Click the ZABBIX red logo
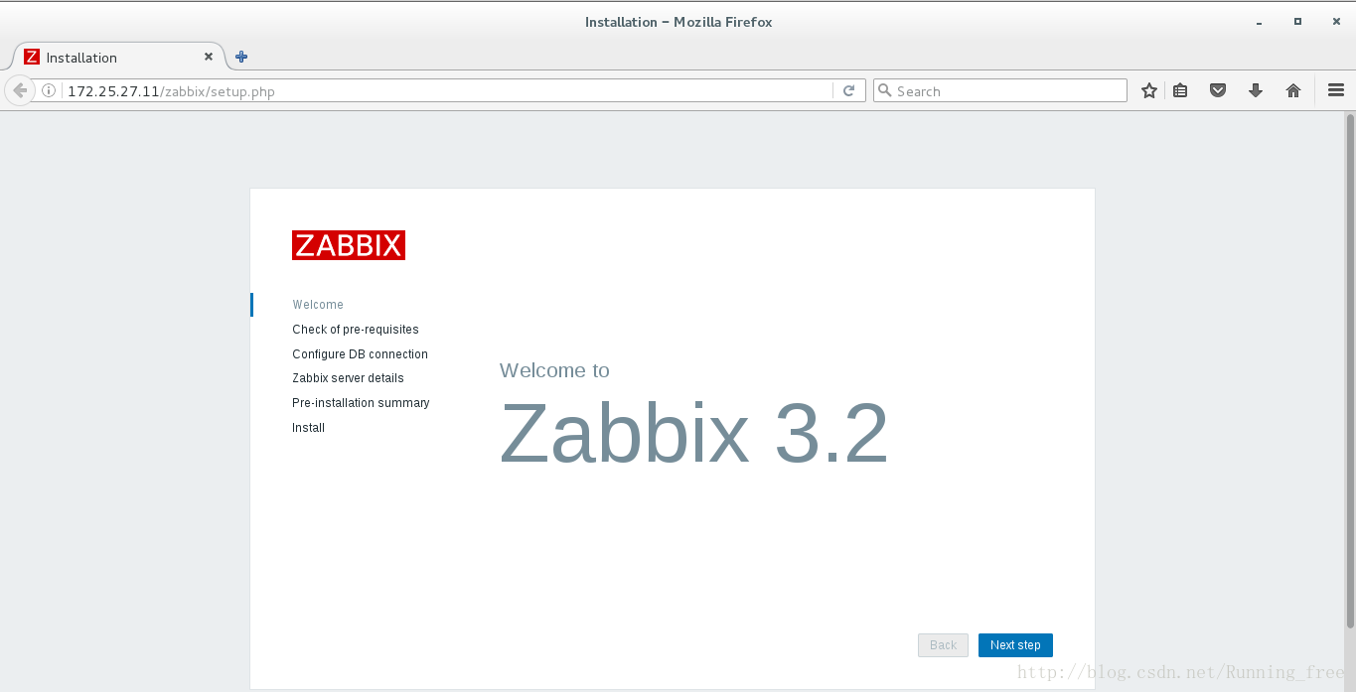Viewport: 1356px width, 692px height. tap(349, 245)
